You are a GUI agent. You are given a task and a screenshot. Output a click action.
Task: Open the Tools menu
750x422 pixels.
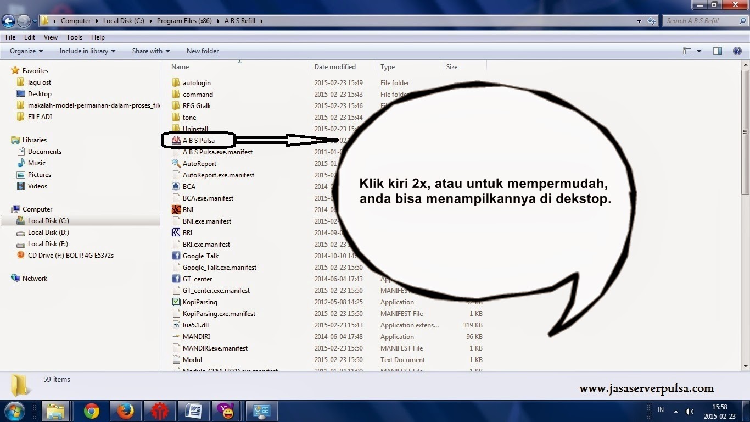[74, 37]
